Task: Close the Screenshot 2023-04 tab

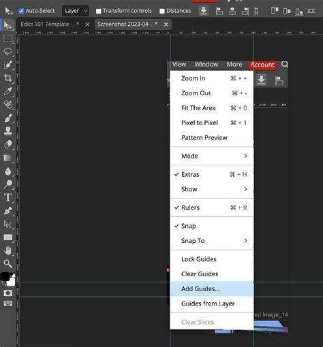Action: pos(166,24)
